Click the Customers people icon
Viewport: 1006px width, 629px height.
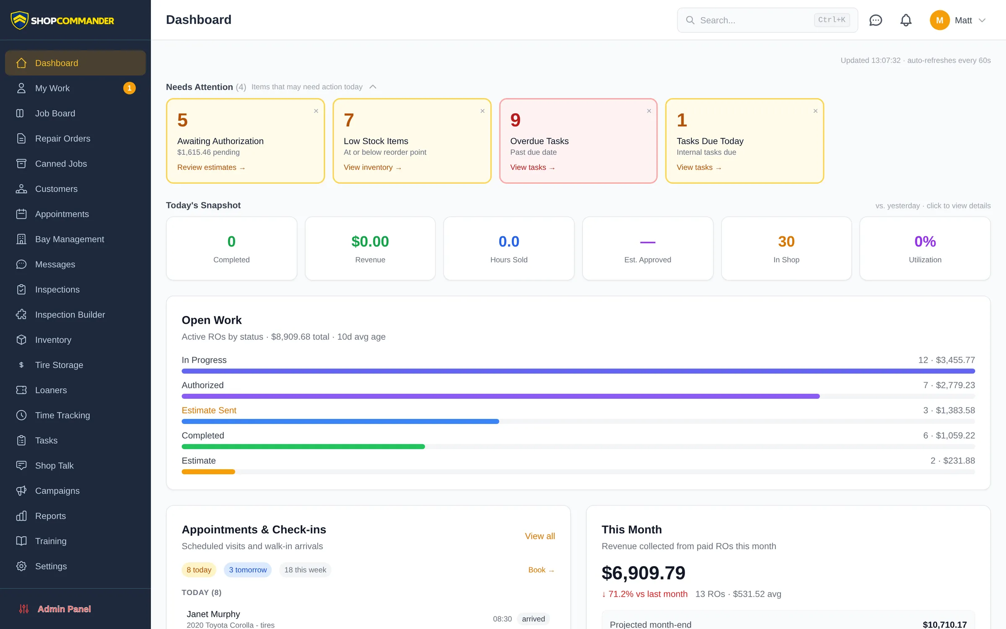[21, 189]
